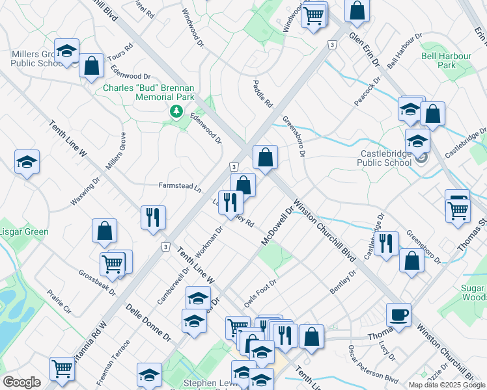
Task: Click the Lisgar Green park label
Action: (x=23, y=232)
